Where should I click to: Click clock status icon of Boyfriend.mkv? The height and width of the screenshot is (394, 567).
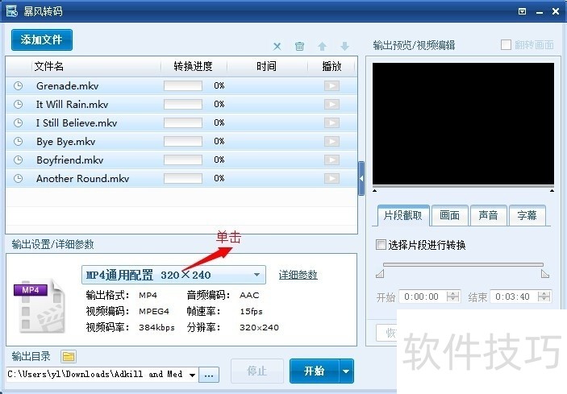click(18, 160)
